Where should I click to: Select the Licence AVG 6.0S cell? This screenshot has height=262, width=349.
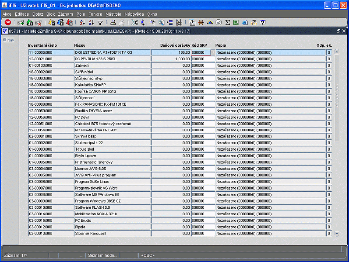[113, 169]
